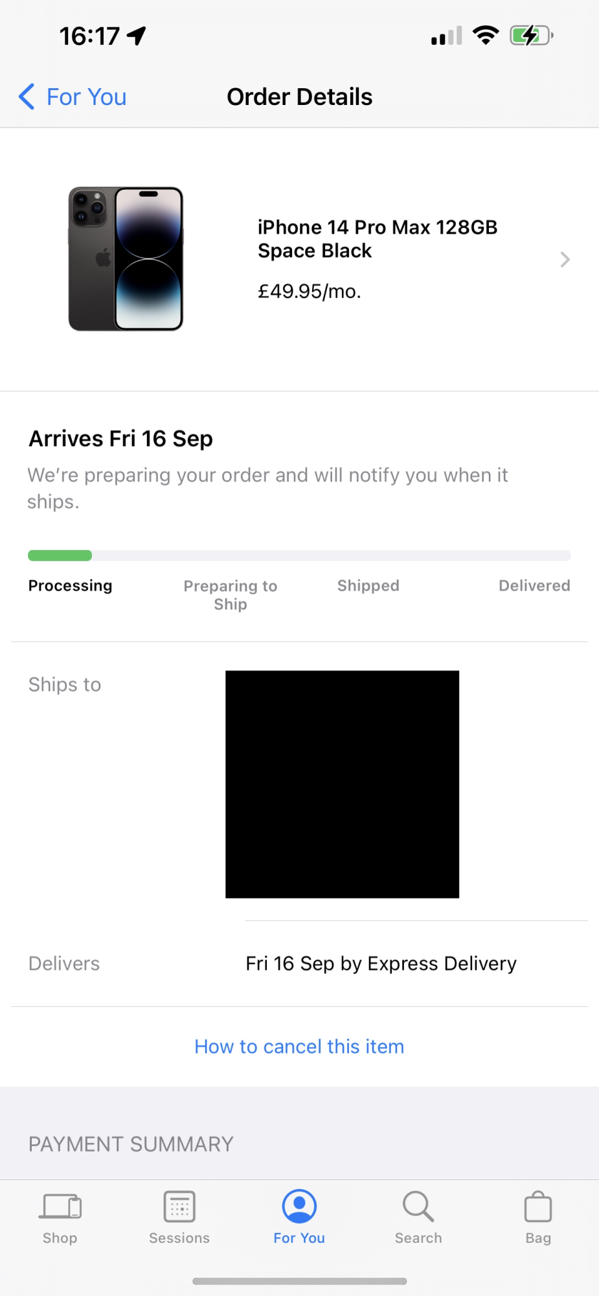Open the Shop tab icon

click(x=60, y=1207)
